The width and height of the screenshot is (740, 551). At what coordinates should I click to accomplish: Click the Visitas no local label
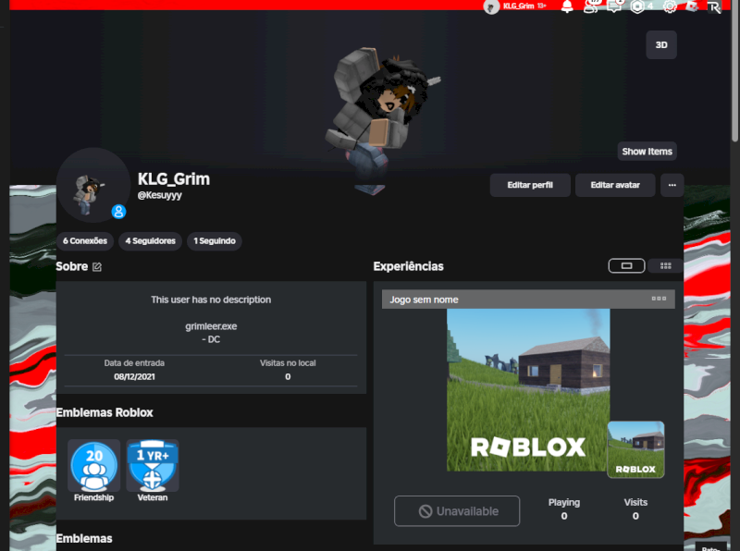(288, 363)
